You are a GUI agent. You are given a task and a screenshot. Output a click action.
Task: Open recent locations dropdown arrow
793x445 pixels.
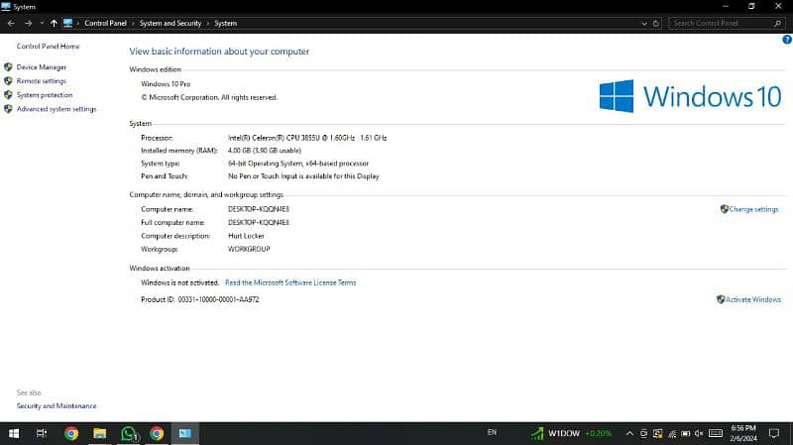tap(41, 22)
